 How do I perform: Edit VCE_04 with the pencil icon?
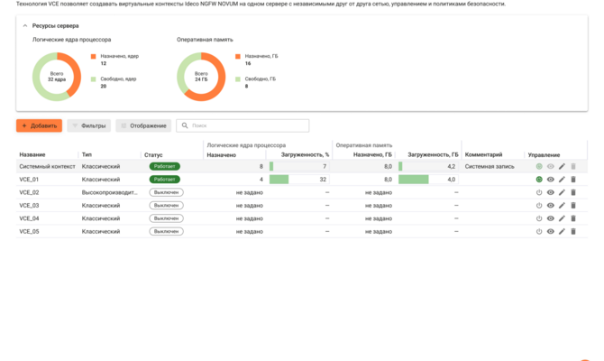562,218
